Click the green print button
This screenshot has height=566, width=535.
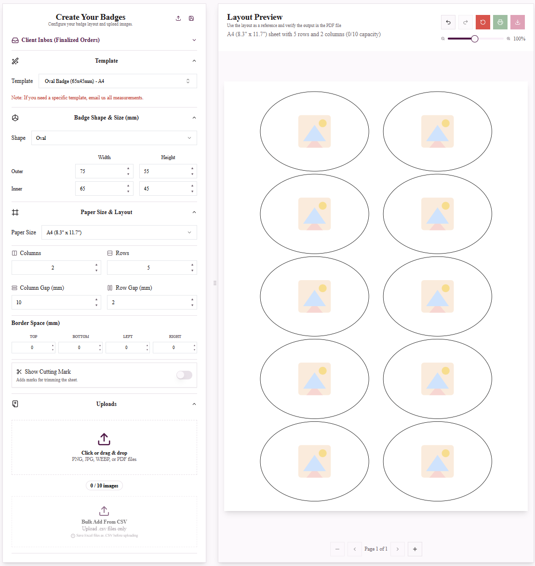pyautogui.click(x=500, y=22)
